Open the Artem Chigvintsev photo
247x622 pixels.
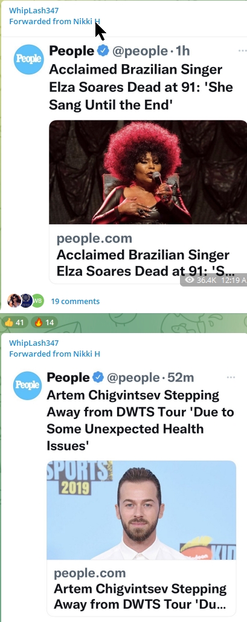pyautogui.click(x=141, y=510)
